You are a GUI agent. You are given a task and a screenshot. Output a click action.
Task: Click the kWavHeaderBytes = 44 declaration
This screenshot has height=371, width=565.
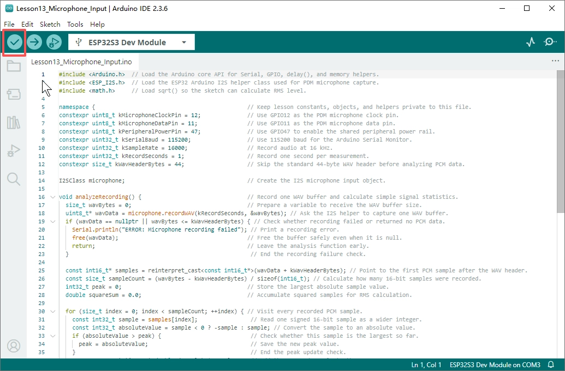(121, 165)
